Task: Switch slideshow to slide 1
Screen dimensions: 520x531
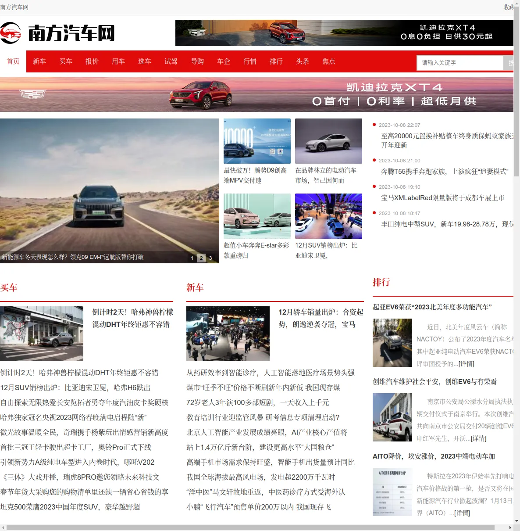Action: click(x=192, y=258)
